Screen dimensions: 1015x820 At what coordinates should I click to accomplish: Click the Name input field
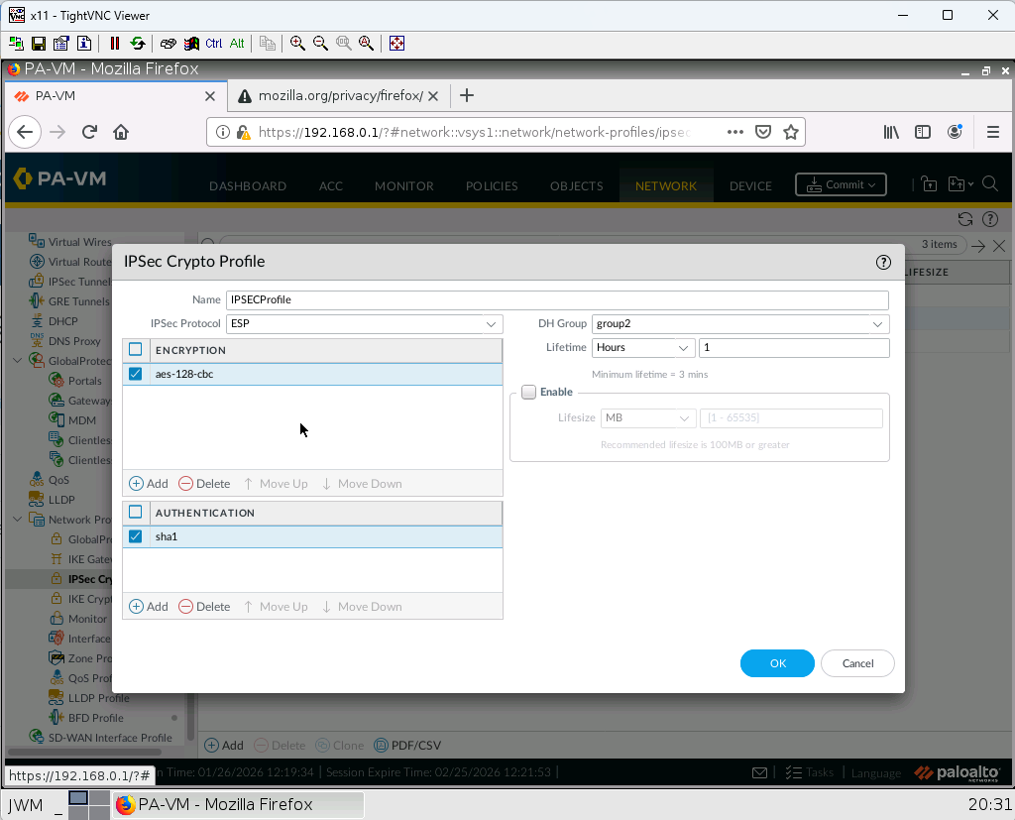pos(557,299)
